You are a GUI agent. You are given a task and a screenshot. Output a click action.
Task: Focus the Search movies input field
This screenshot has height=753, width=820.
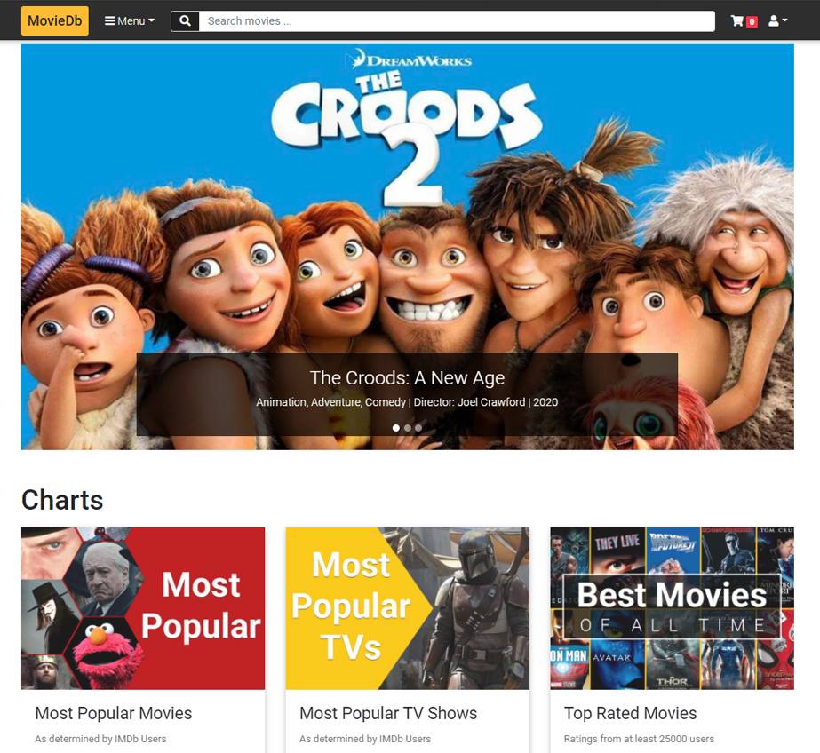(457, 21)
